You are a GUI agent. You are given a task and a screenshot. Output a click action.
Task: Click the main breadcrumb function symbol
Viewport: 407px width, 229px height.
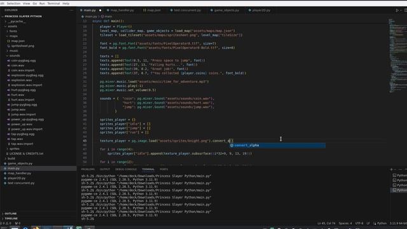click(107, 17)
